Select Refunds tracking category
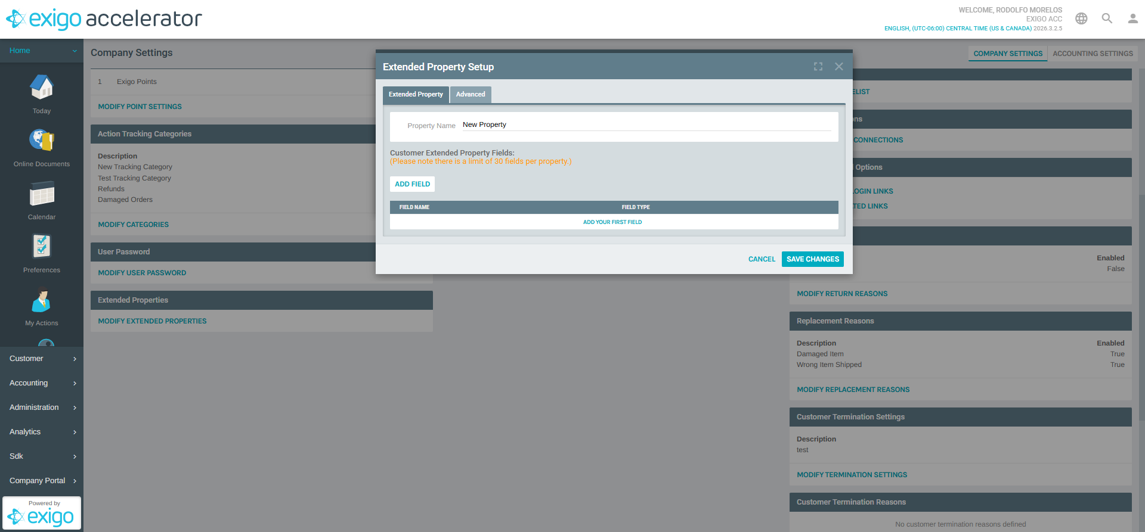 pyautogui.click(x=111, y=189)
